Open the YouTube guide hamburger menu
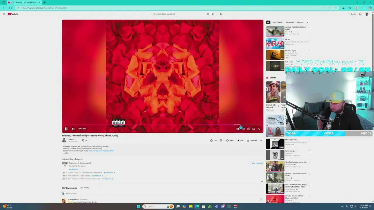This screenshot has height=210, width=374. (x=4, y=14)
